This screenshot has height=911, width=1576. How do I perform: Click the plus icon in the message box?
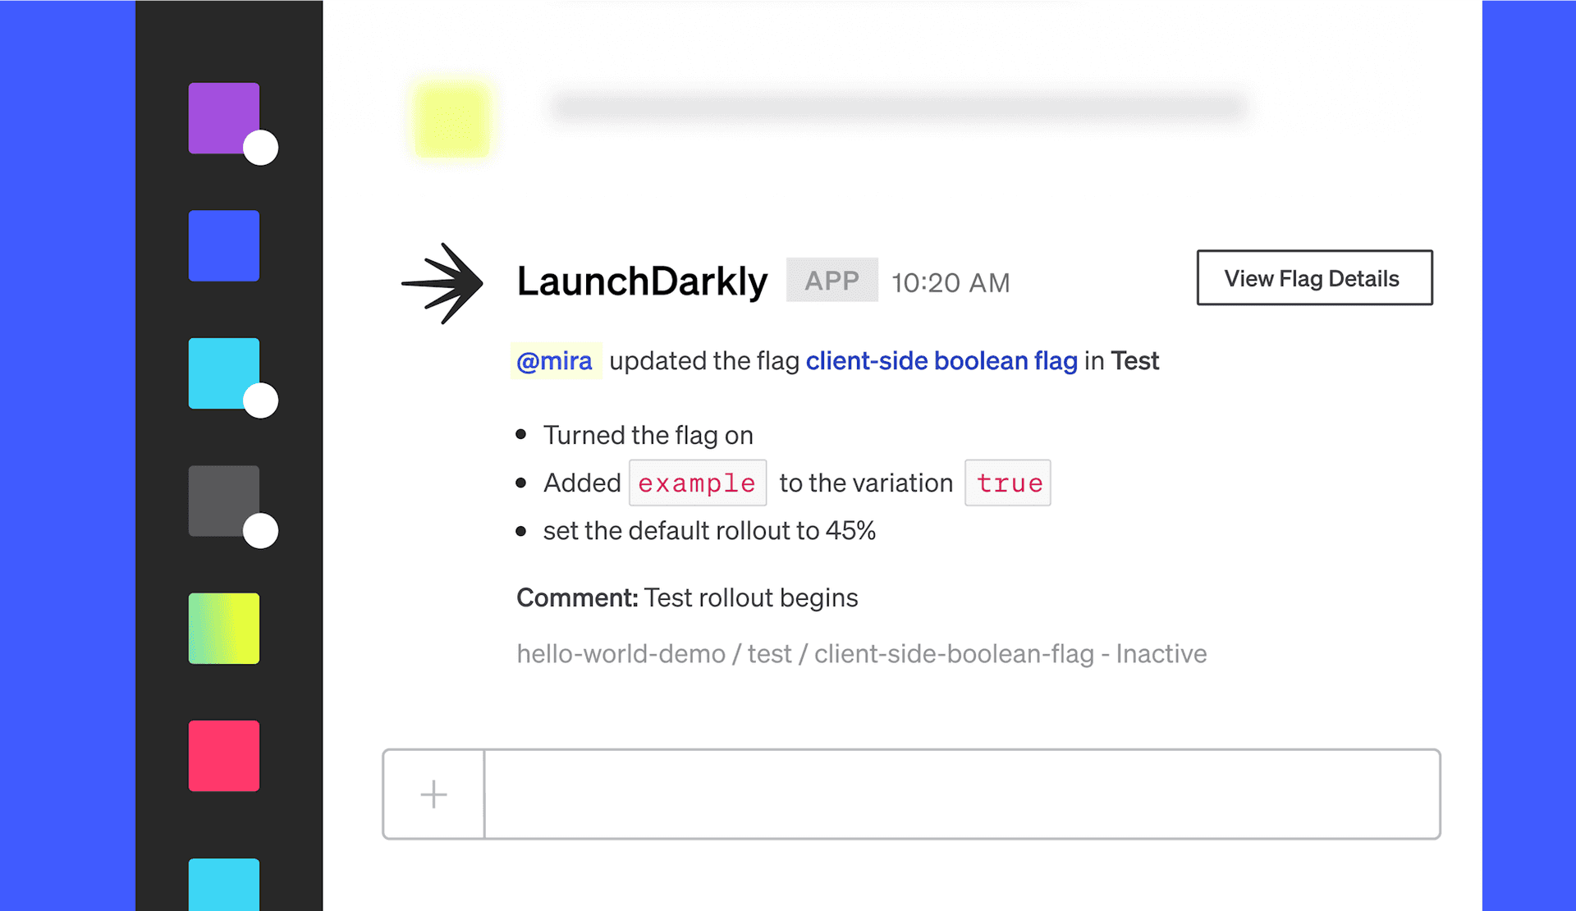click(x=433, y=794)
